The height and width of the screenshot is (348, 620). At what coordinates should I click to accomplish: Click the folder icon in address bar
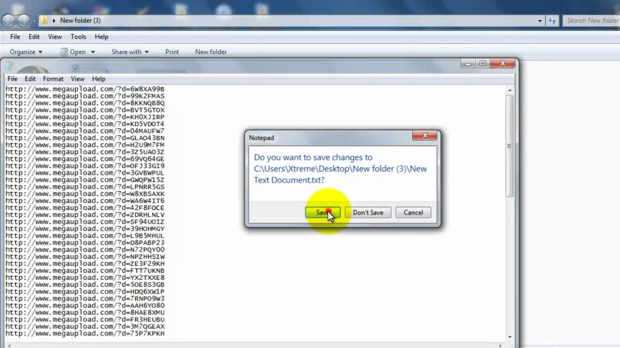[x=44, y=20]
